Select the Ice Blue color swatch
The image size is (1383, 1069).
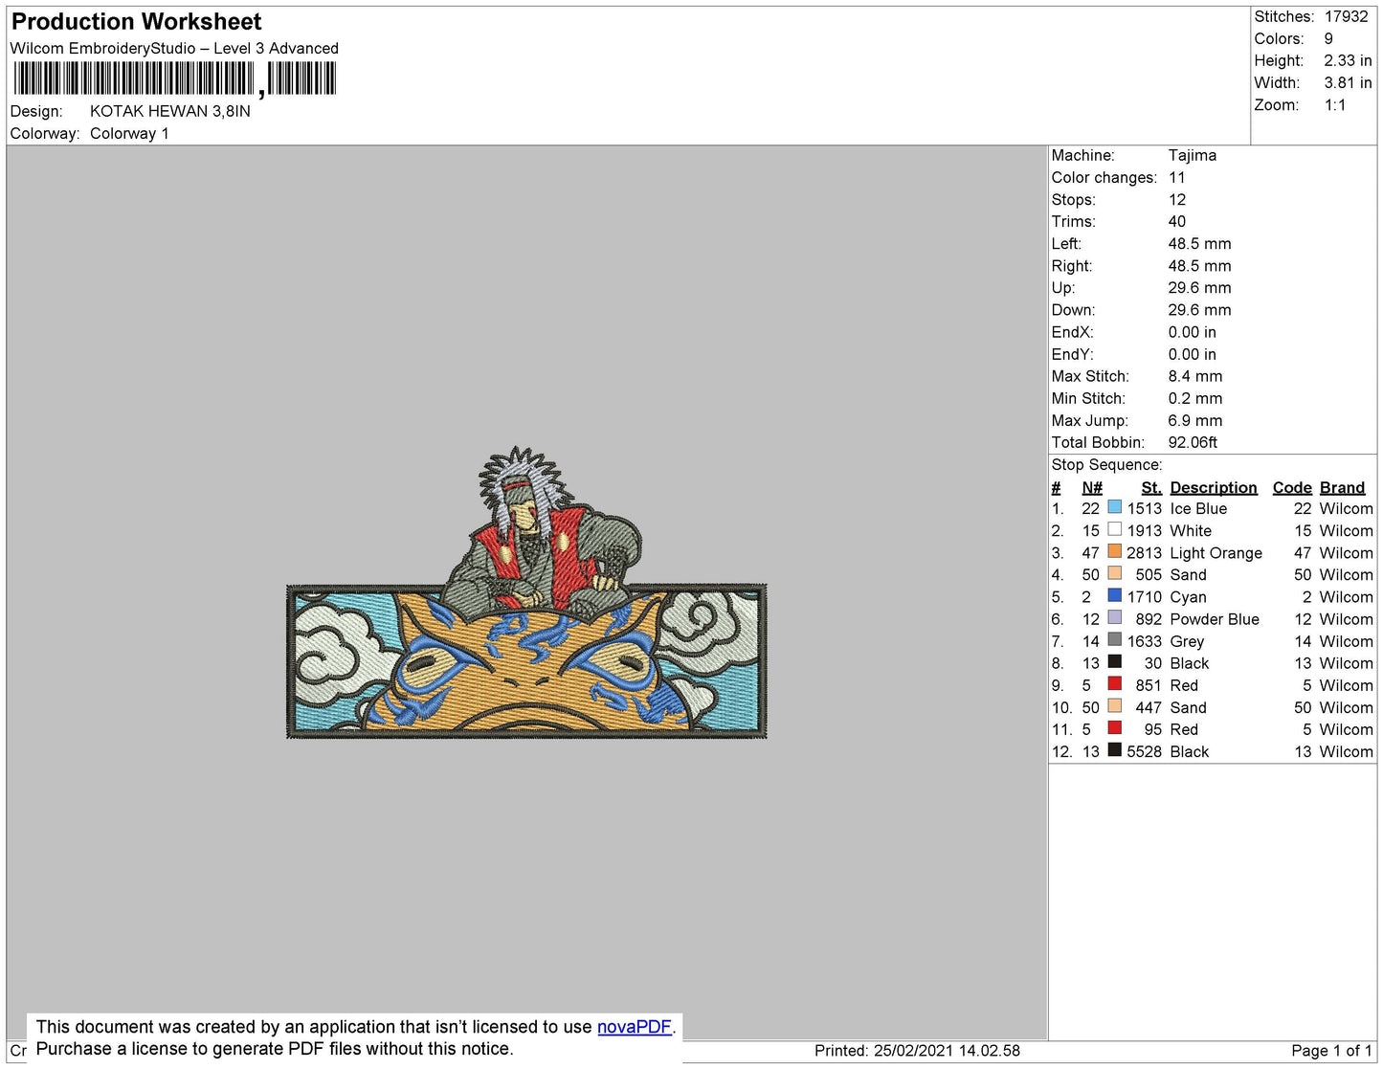(1114, 507)
